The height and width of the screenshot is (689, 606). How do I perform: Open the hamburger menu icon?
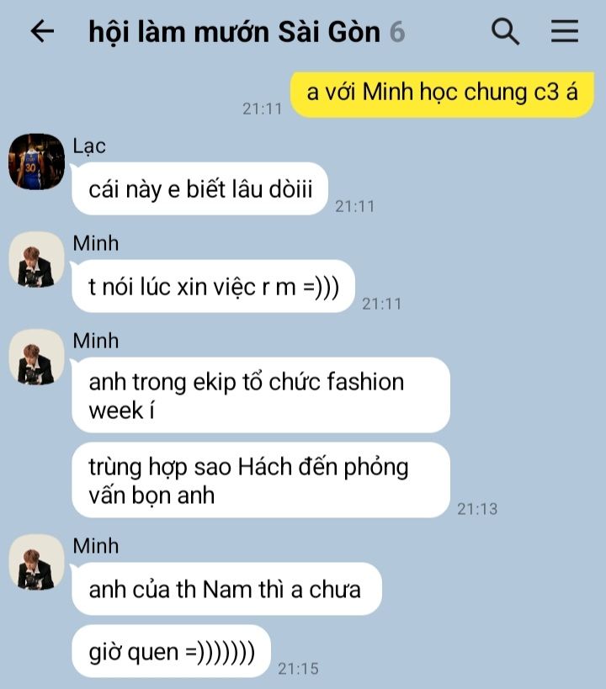tap(565, 31)
